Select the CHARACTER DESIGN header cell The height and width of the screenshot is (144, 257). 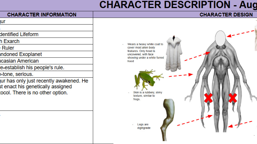tap(226, 15)
